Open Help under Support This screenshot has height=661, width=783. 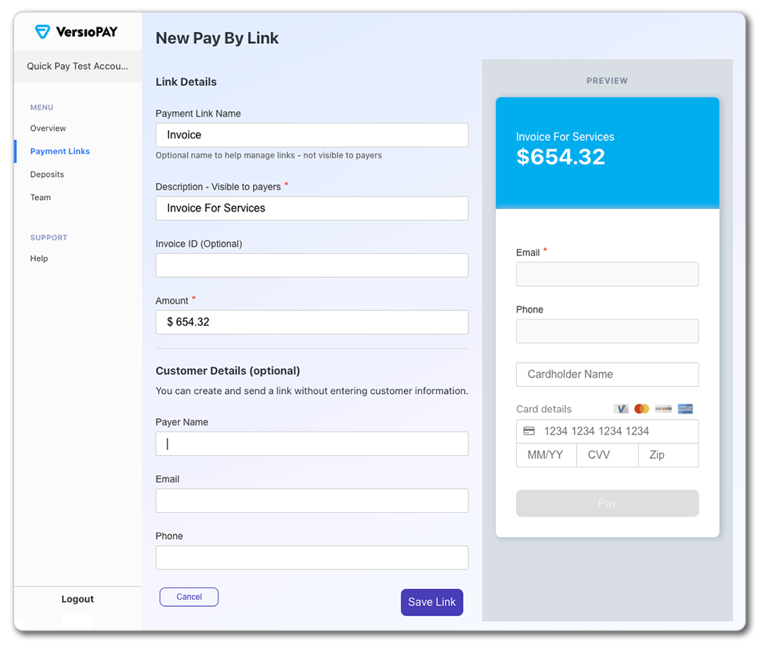coord(39,258)
